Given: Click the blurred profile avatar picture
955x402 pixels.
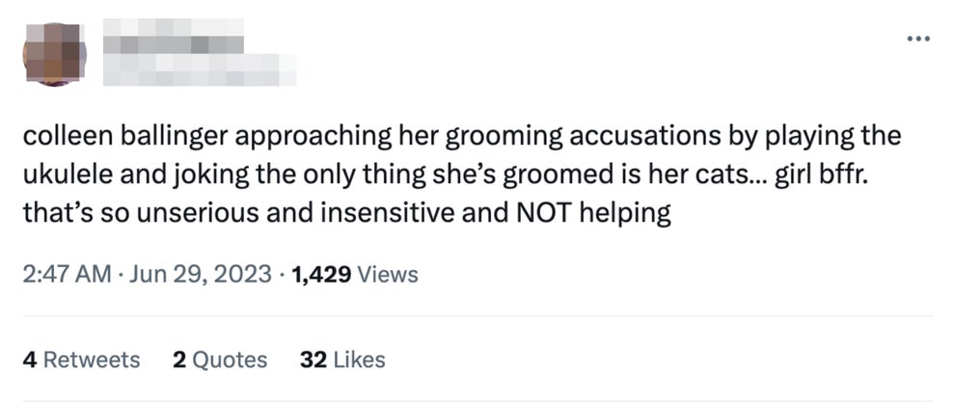Looking at the screenshot, I should point(55,53).
